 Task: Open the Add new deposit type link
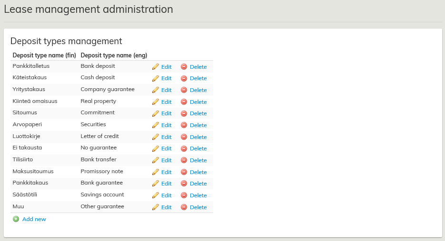coord(34,219)
